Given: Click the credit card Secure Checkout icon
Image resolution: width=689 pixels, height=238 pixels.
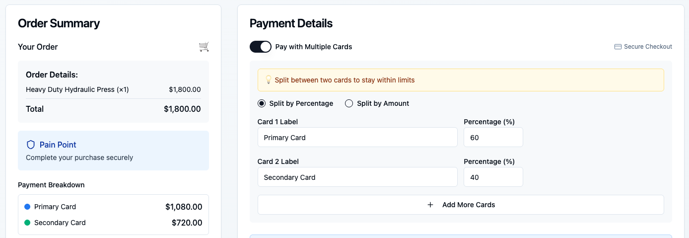Looking at the screenshot, I should [x=618, y=47].
